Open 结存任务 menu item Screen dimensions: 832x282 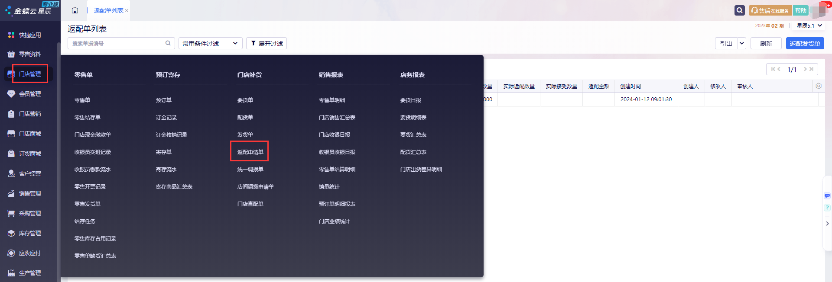pyautogui.click(x=85, y=221)
